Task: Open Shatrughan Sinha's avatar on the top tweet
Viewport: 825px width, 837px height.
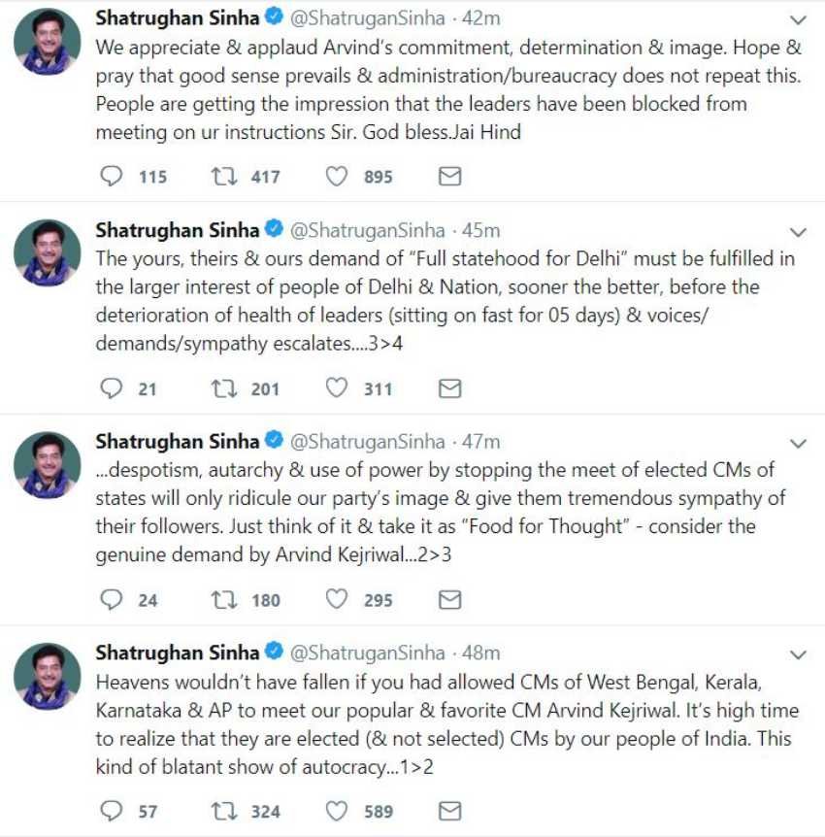Action: coord(48,42)
